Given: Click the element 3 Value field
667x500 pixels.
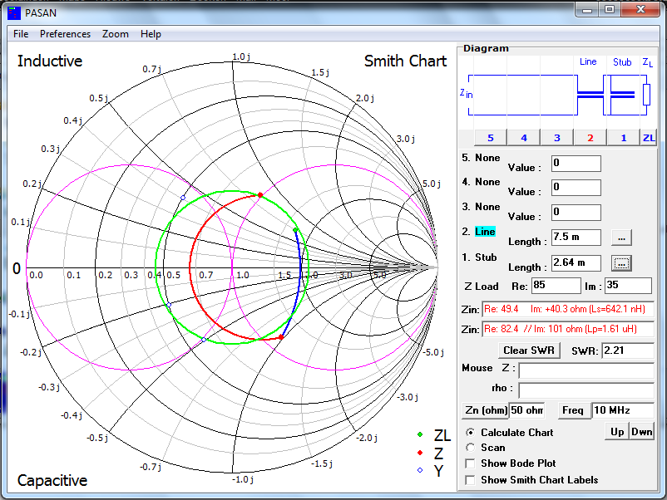Looking at the screenshot, I should click(x=576, y=213).
